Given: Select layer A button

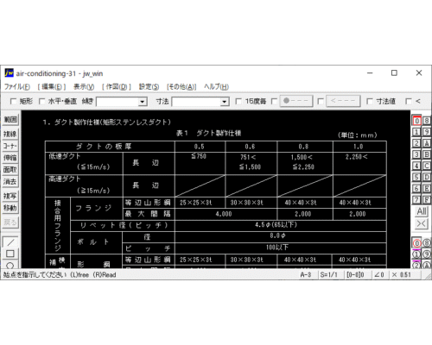Looking at the screenshot, I should coord(427,143).
